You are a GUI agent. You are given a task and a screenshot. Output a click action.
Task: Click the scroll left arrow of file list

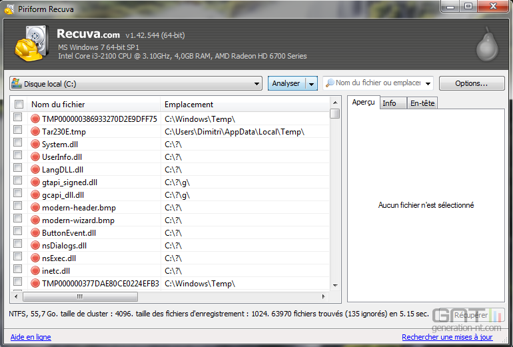16,296
